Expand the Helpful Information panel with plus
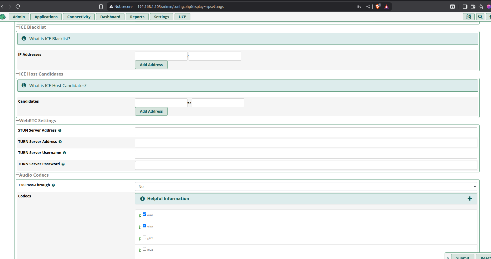The image size is (491, 259). pos(470,199)
